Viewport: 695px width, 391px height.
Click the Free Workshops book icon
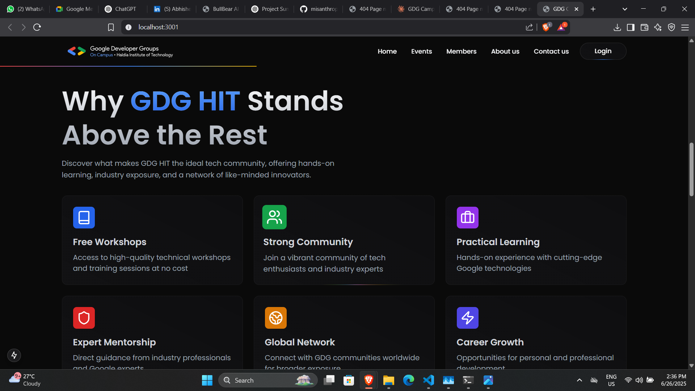(x=84, y=218)
